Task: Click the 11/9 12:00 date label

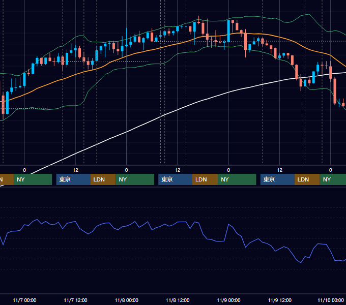Action: 279,300
